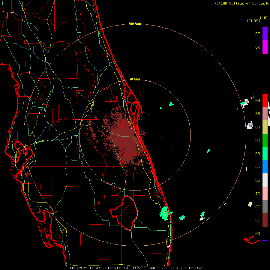Click the HA red legend swatch
The image size is (270, 270).
pyautogui.click(x=265, y=100)
